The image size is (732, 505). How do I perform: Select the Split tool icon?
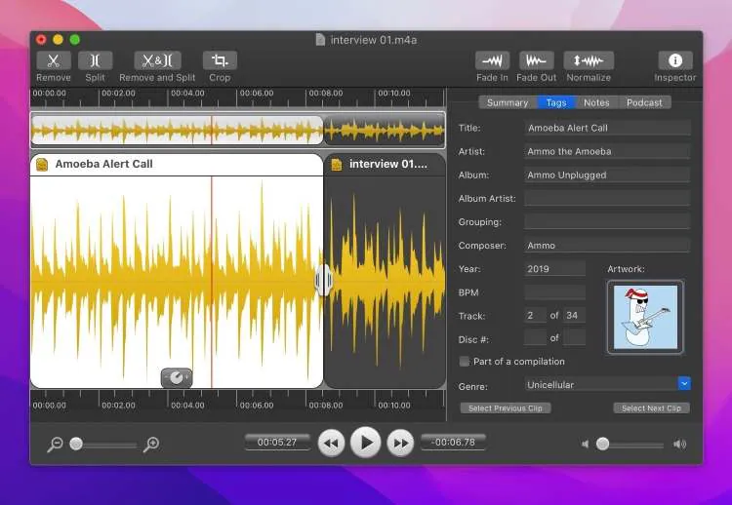(x=96, y=60)
